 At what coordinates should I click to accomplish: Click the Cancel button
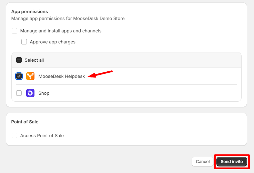tap(203, 162)
